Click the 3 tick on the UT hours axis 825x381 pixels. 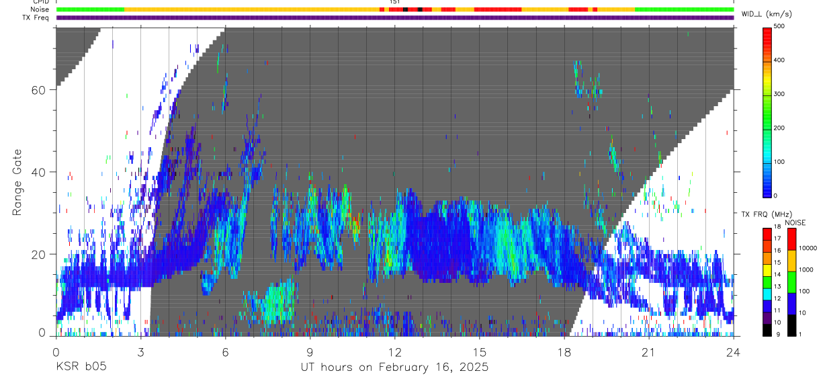140,352
